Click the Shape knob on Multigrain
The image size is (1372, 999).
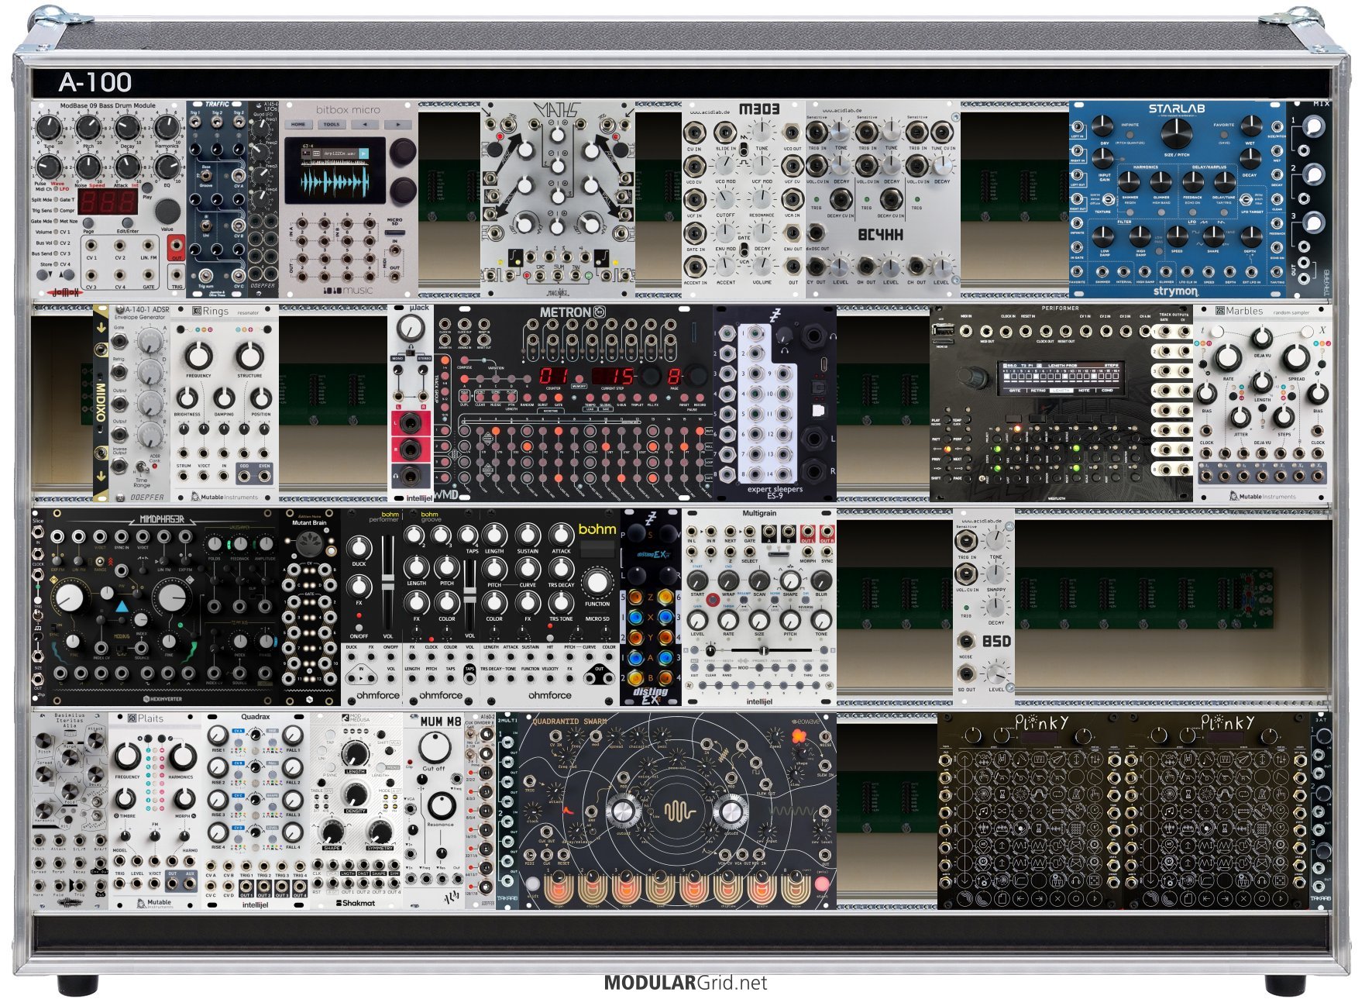coord(790,580)
